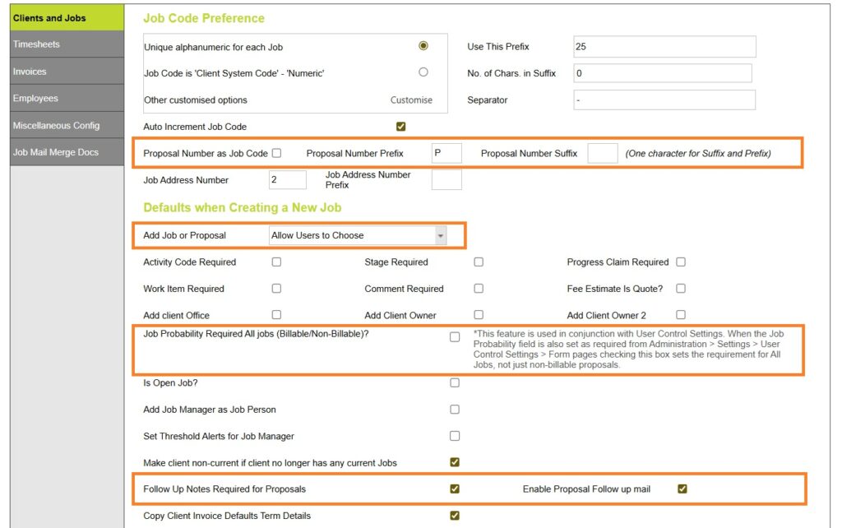Click the Customise link
Image resolution: width=842 pixels, height=528 pixels.
point(411,100)
